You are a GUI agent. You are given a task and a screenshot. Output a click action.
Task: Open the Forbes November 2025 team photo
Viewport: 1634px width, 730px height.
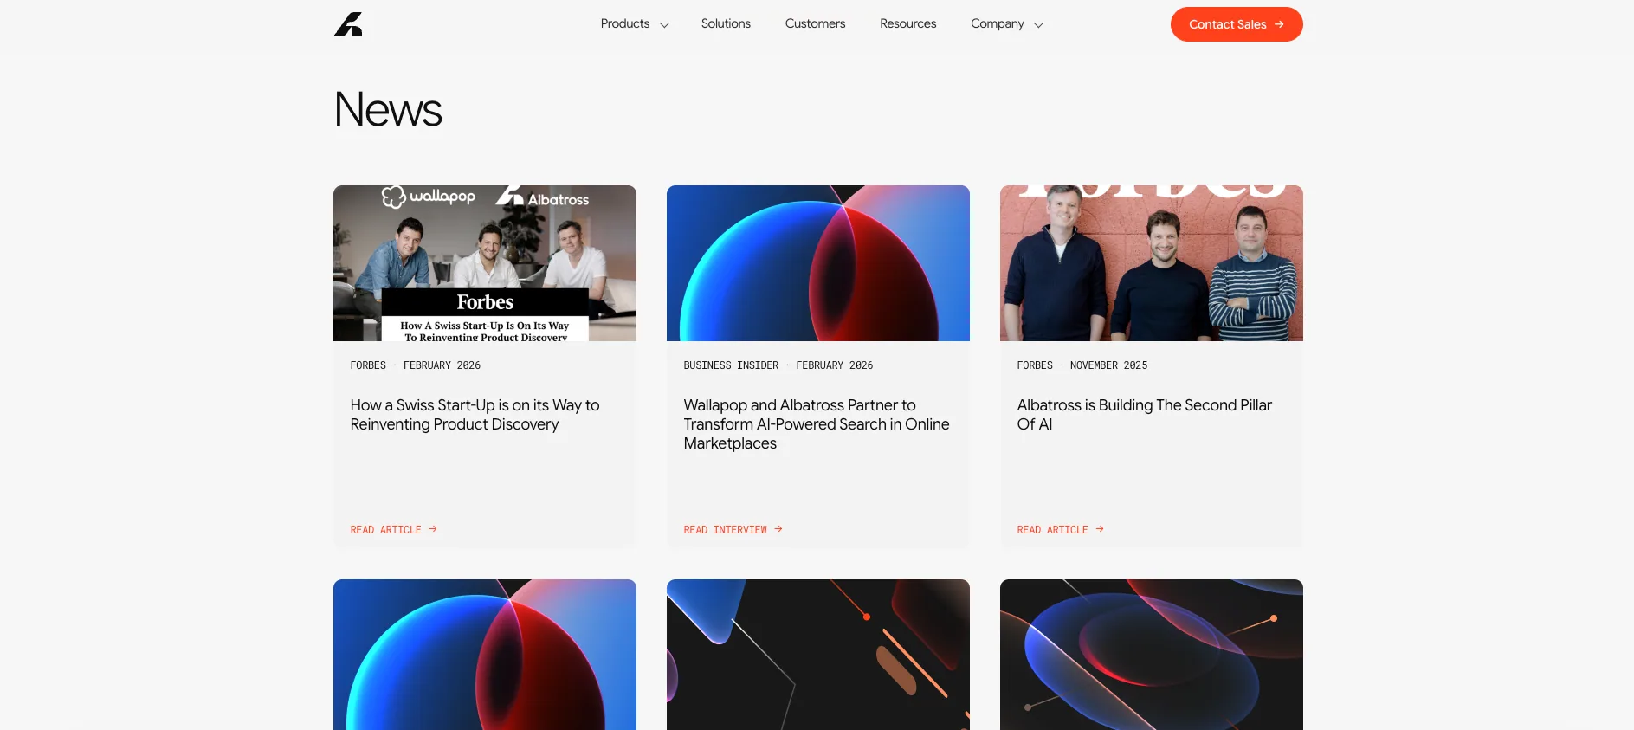coord(1152,263)
